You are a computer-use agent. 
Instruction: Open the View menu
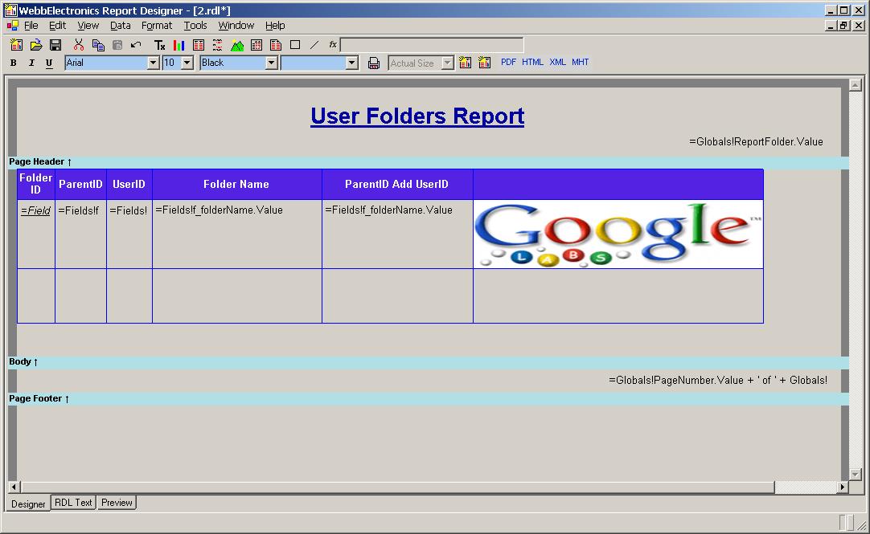click(88, 26)
